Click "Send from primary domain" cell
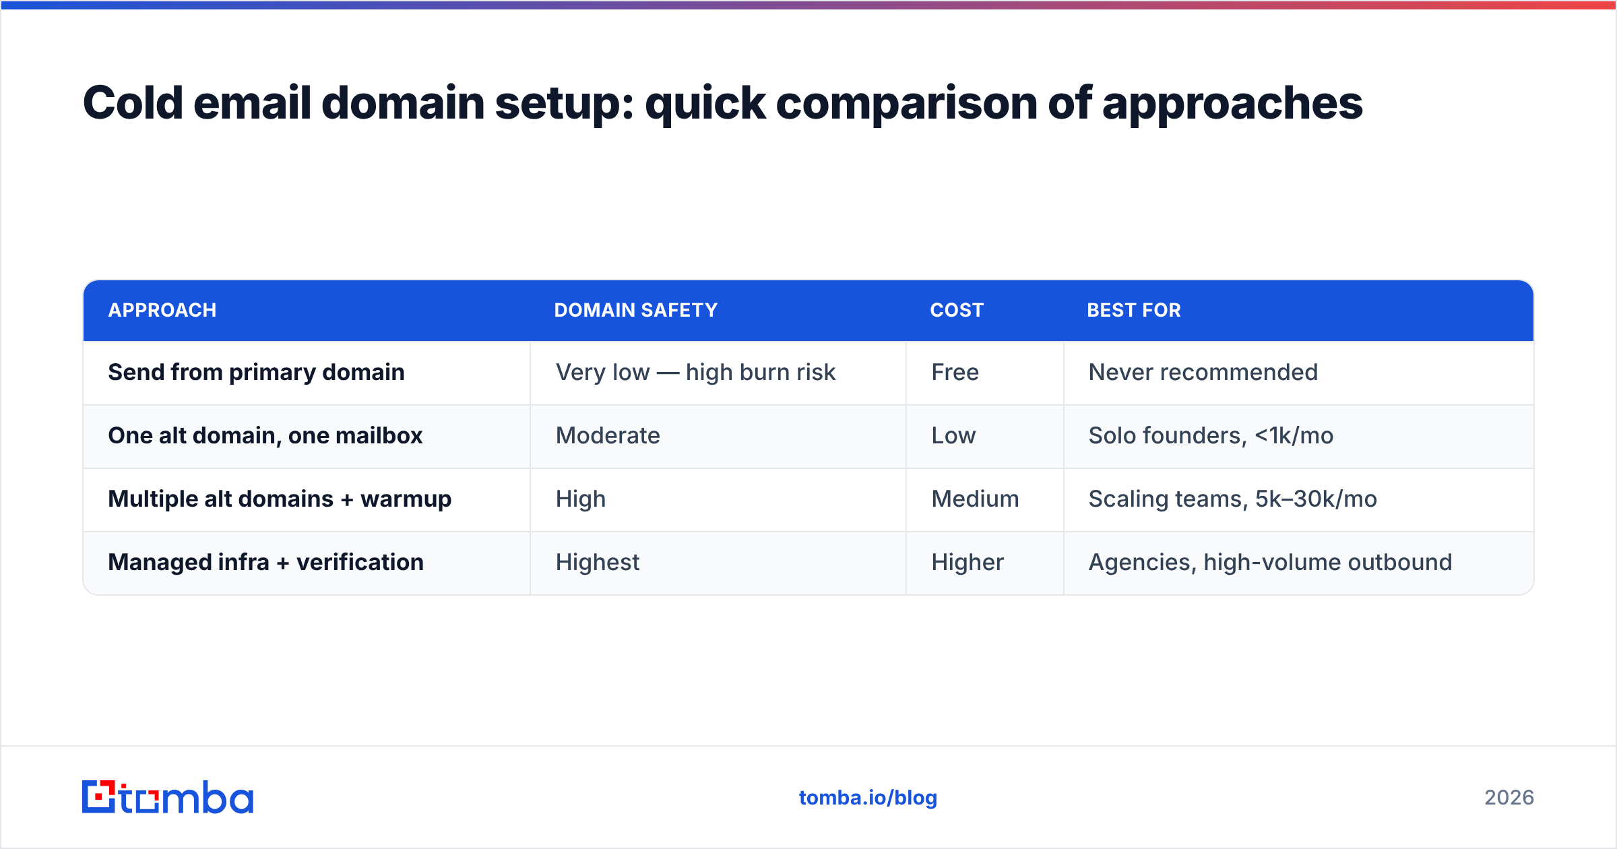Image resolution: width=1617 pixels, height=849 pixels. coord(307,373)
